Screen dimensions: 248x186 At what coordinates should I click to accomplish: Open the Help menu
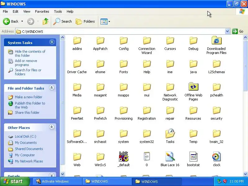click(70, 11)
